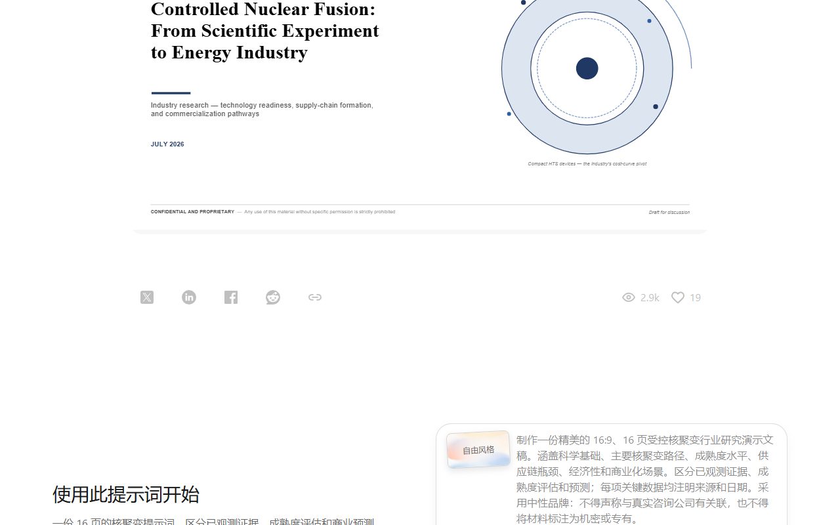840x525 pixels.
Task: Click the 使用此提示词开始 heading
Action: (126, 494)
